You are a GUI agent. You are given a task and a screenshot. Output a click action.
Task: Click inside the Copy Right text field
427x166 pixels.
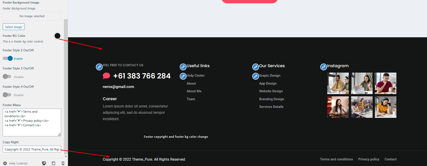tap(32, 149)
